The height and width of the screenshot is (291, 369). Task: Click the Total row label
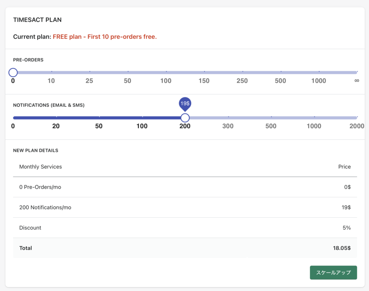pyautogui.click(x=26, y=248)
